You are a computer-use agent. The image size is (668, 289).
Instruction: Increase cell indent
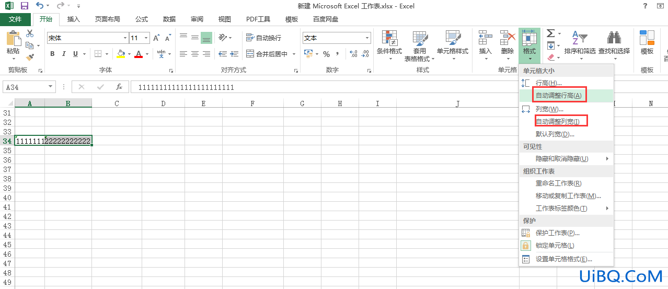[x=234, y=54]
